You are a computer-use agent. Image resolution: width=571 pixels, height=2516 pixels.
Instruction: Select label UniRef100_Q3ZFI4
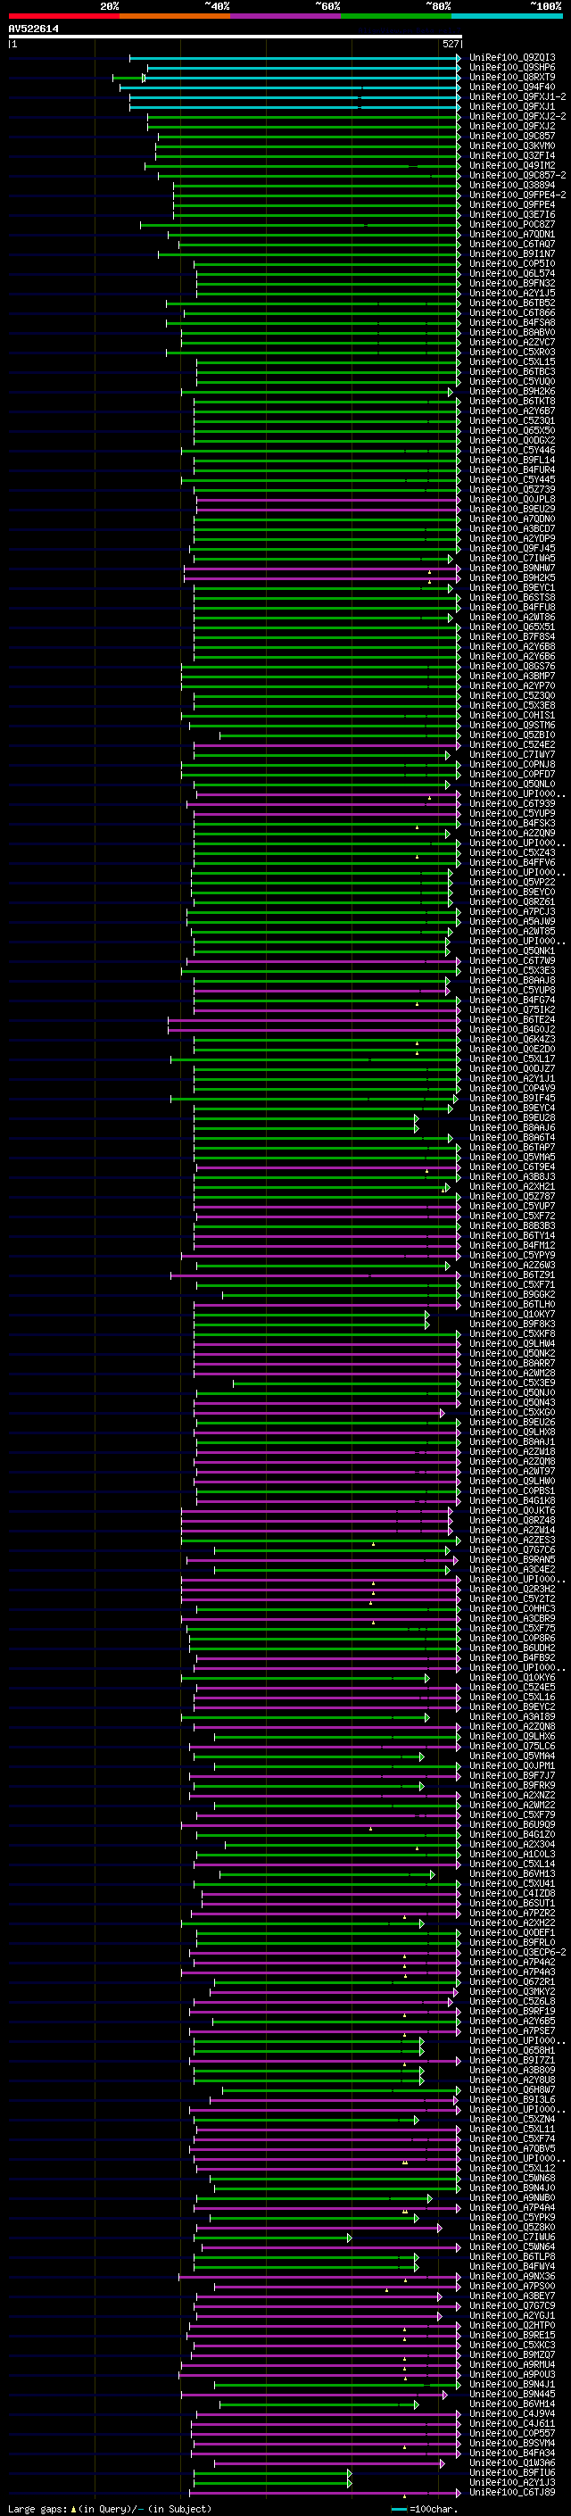(x=512, y=156)
